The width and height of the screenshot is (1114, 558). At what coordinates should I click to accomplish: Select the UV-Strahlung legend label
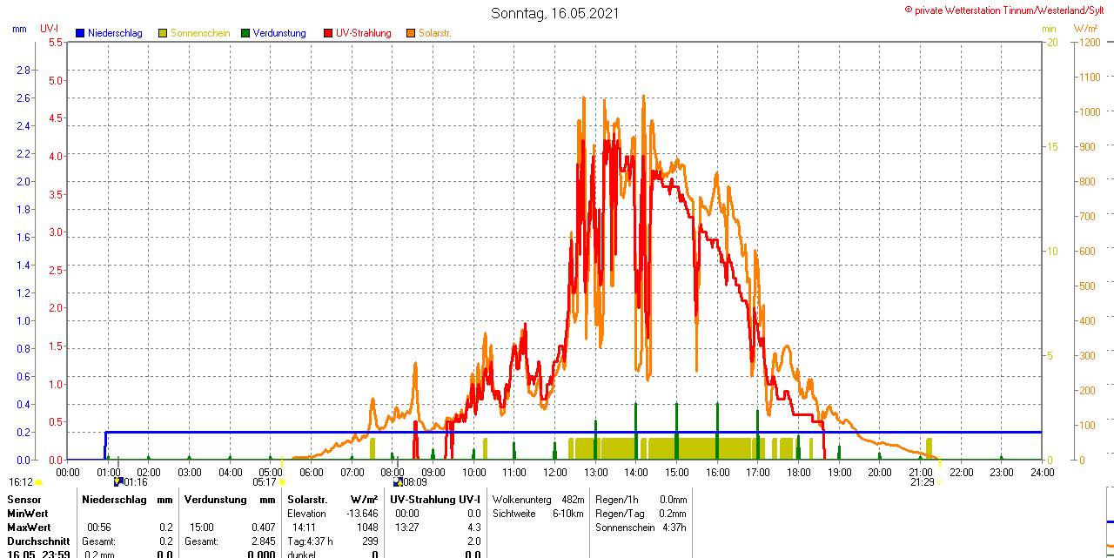tap(363, 33)
